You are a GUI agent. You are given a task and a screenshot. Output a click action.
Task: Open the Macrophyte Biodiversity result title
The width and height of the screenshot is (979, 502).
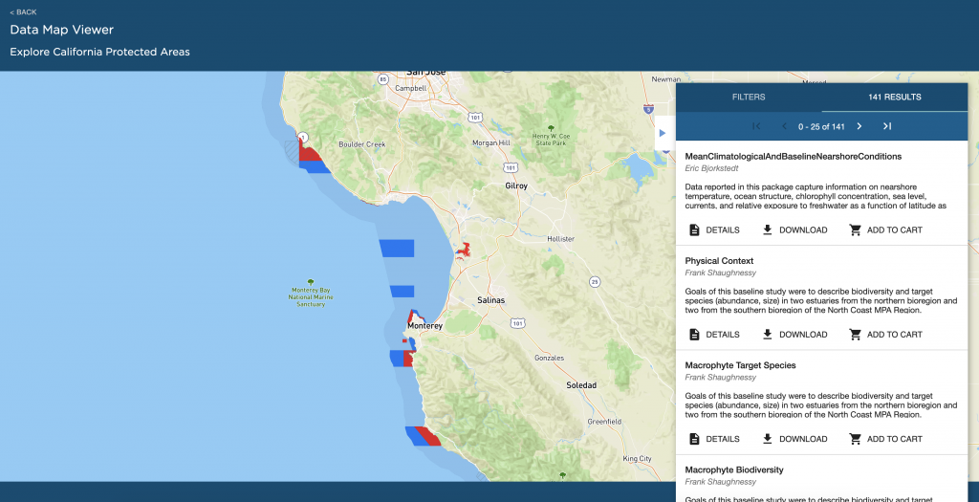tap(734, 470)
